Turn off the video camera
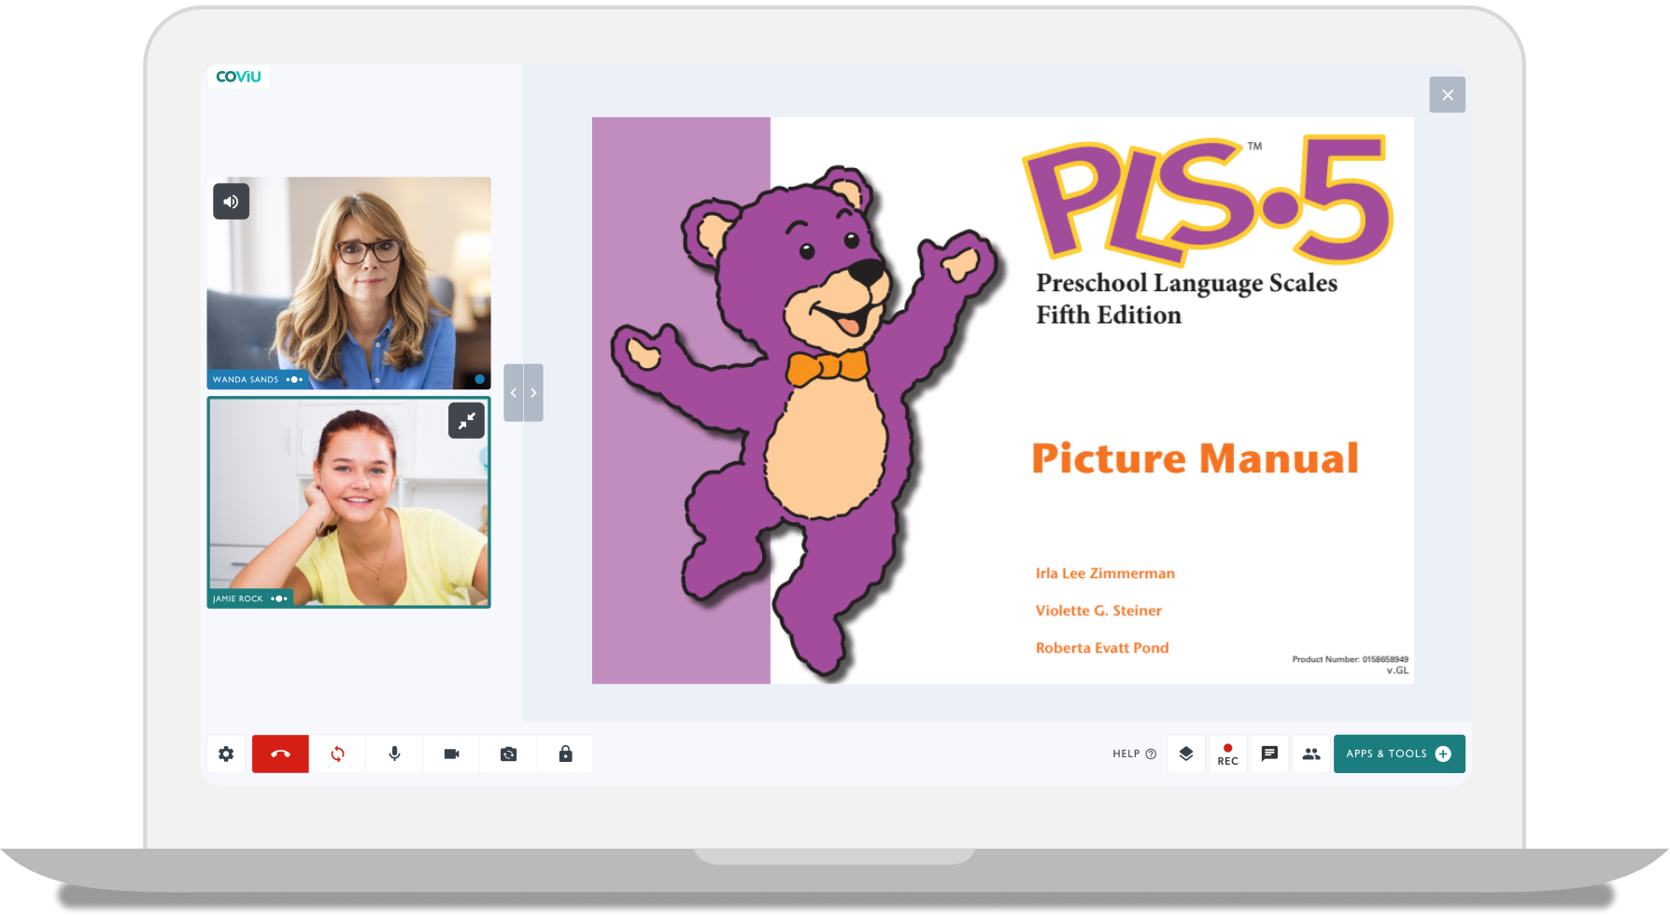 point(451,754)
